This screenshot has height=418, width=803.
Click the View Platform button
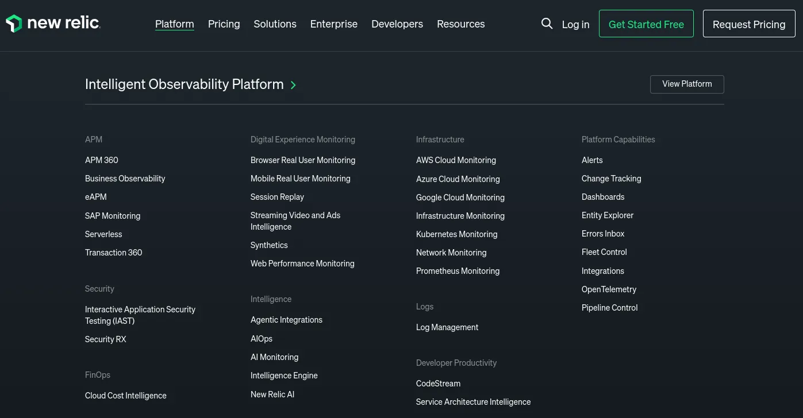click(687, 84)
